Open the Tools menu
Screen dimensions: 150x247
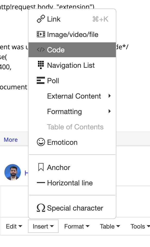pos(140,226)
